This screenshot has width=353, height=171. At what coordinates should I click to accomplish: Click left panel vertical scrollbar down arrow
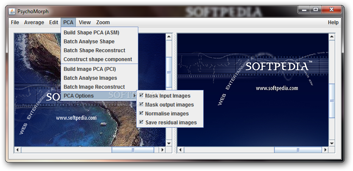pos(169,143)
